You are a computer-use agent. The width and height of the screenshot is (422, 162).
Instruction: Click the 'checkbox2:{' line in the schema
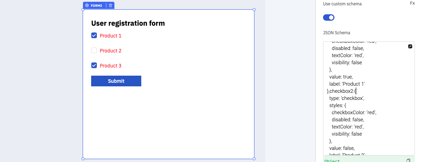[x=341, y=91]
